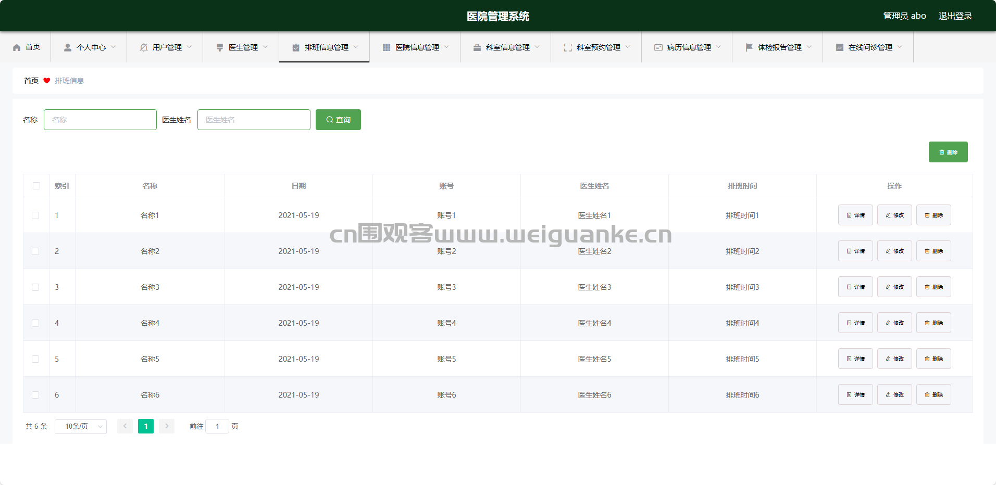Expand the 病历信息管理 menu chevron
Image resolution: width=996 pixels, height=485 pixels.
(x=718, y=47)
